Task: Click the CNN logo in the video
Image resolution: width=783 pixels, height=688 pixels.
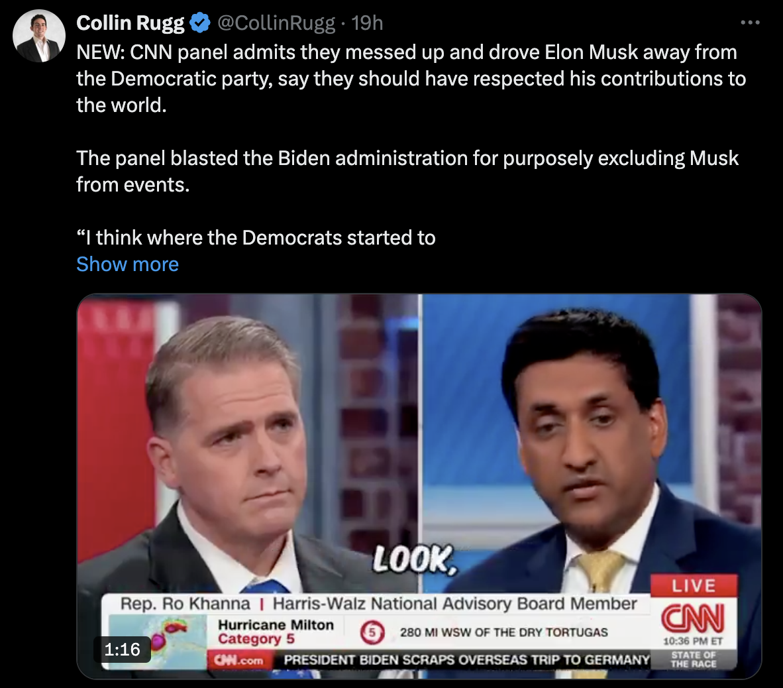Action: pyautogui.click(x=693, y=618)
